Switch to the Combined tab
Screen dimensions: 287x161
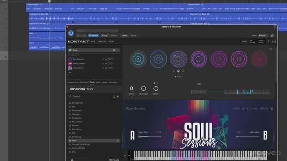point(84,82)
